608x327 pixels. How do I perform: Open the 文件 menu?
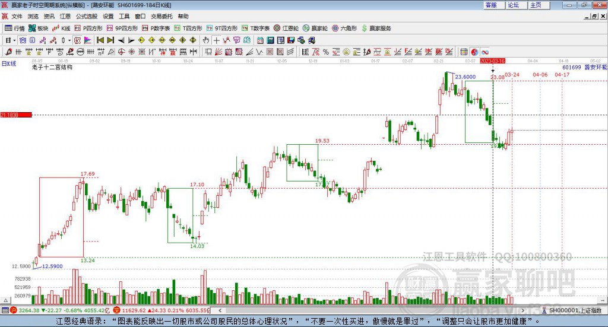pyautogui.click(x=17, y=16)
